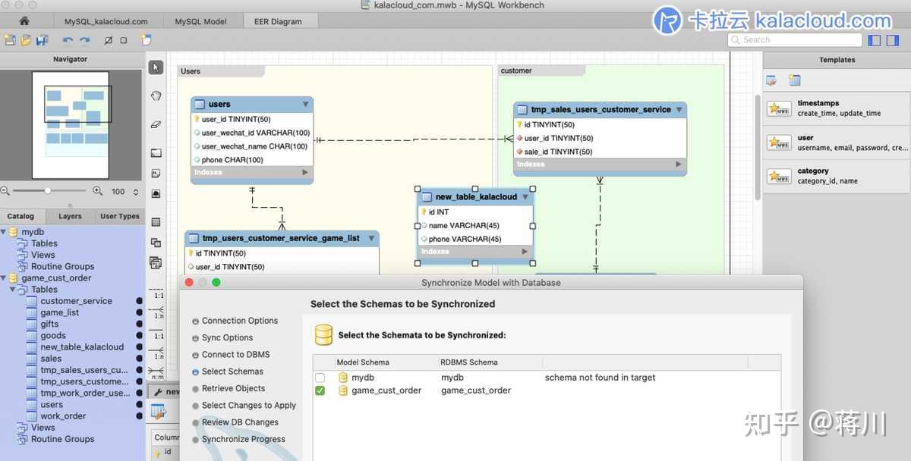Viewport: 911px width, 461px height.
Task: Toggle grid display in main toolbar
Action: click(109, 40)
